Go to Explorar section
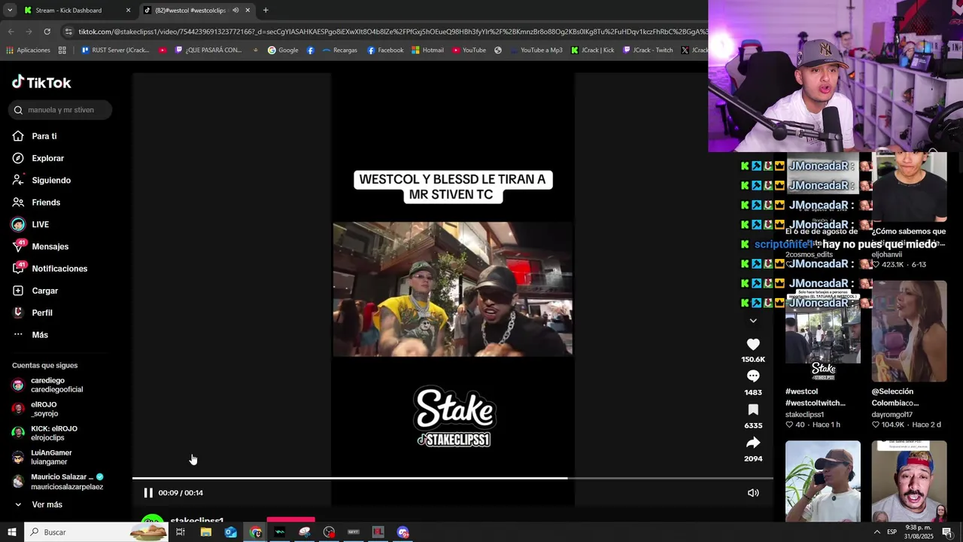 coord(47,158)
